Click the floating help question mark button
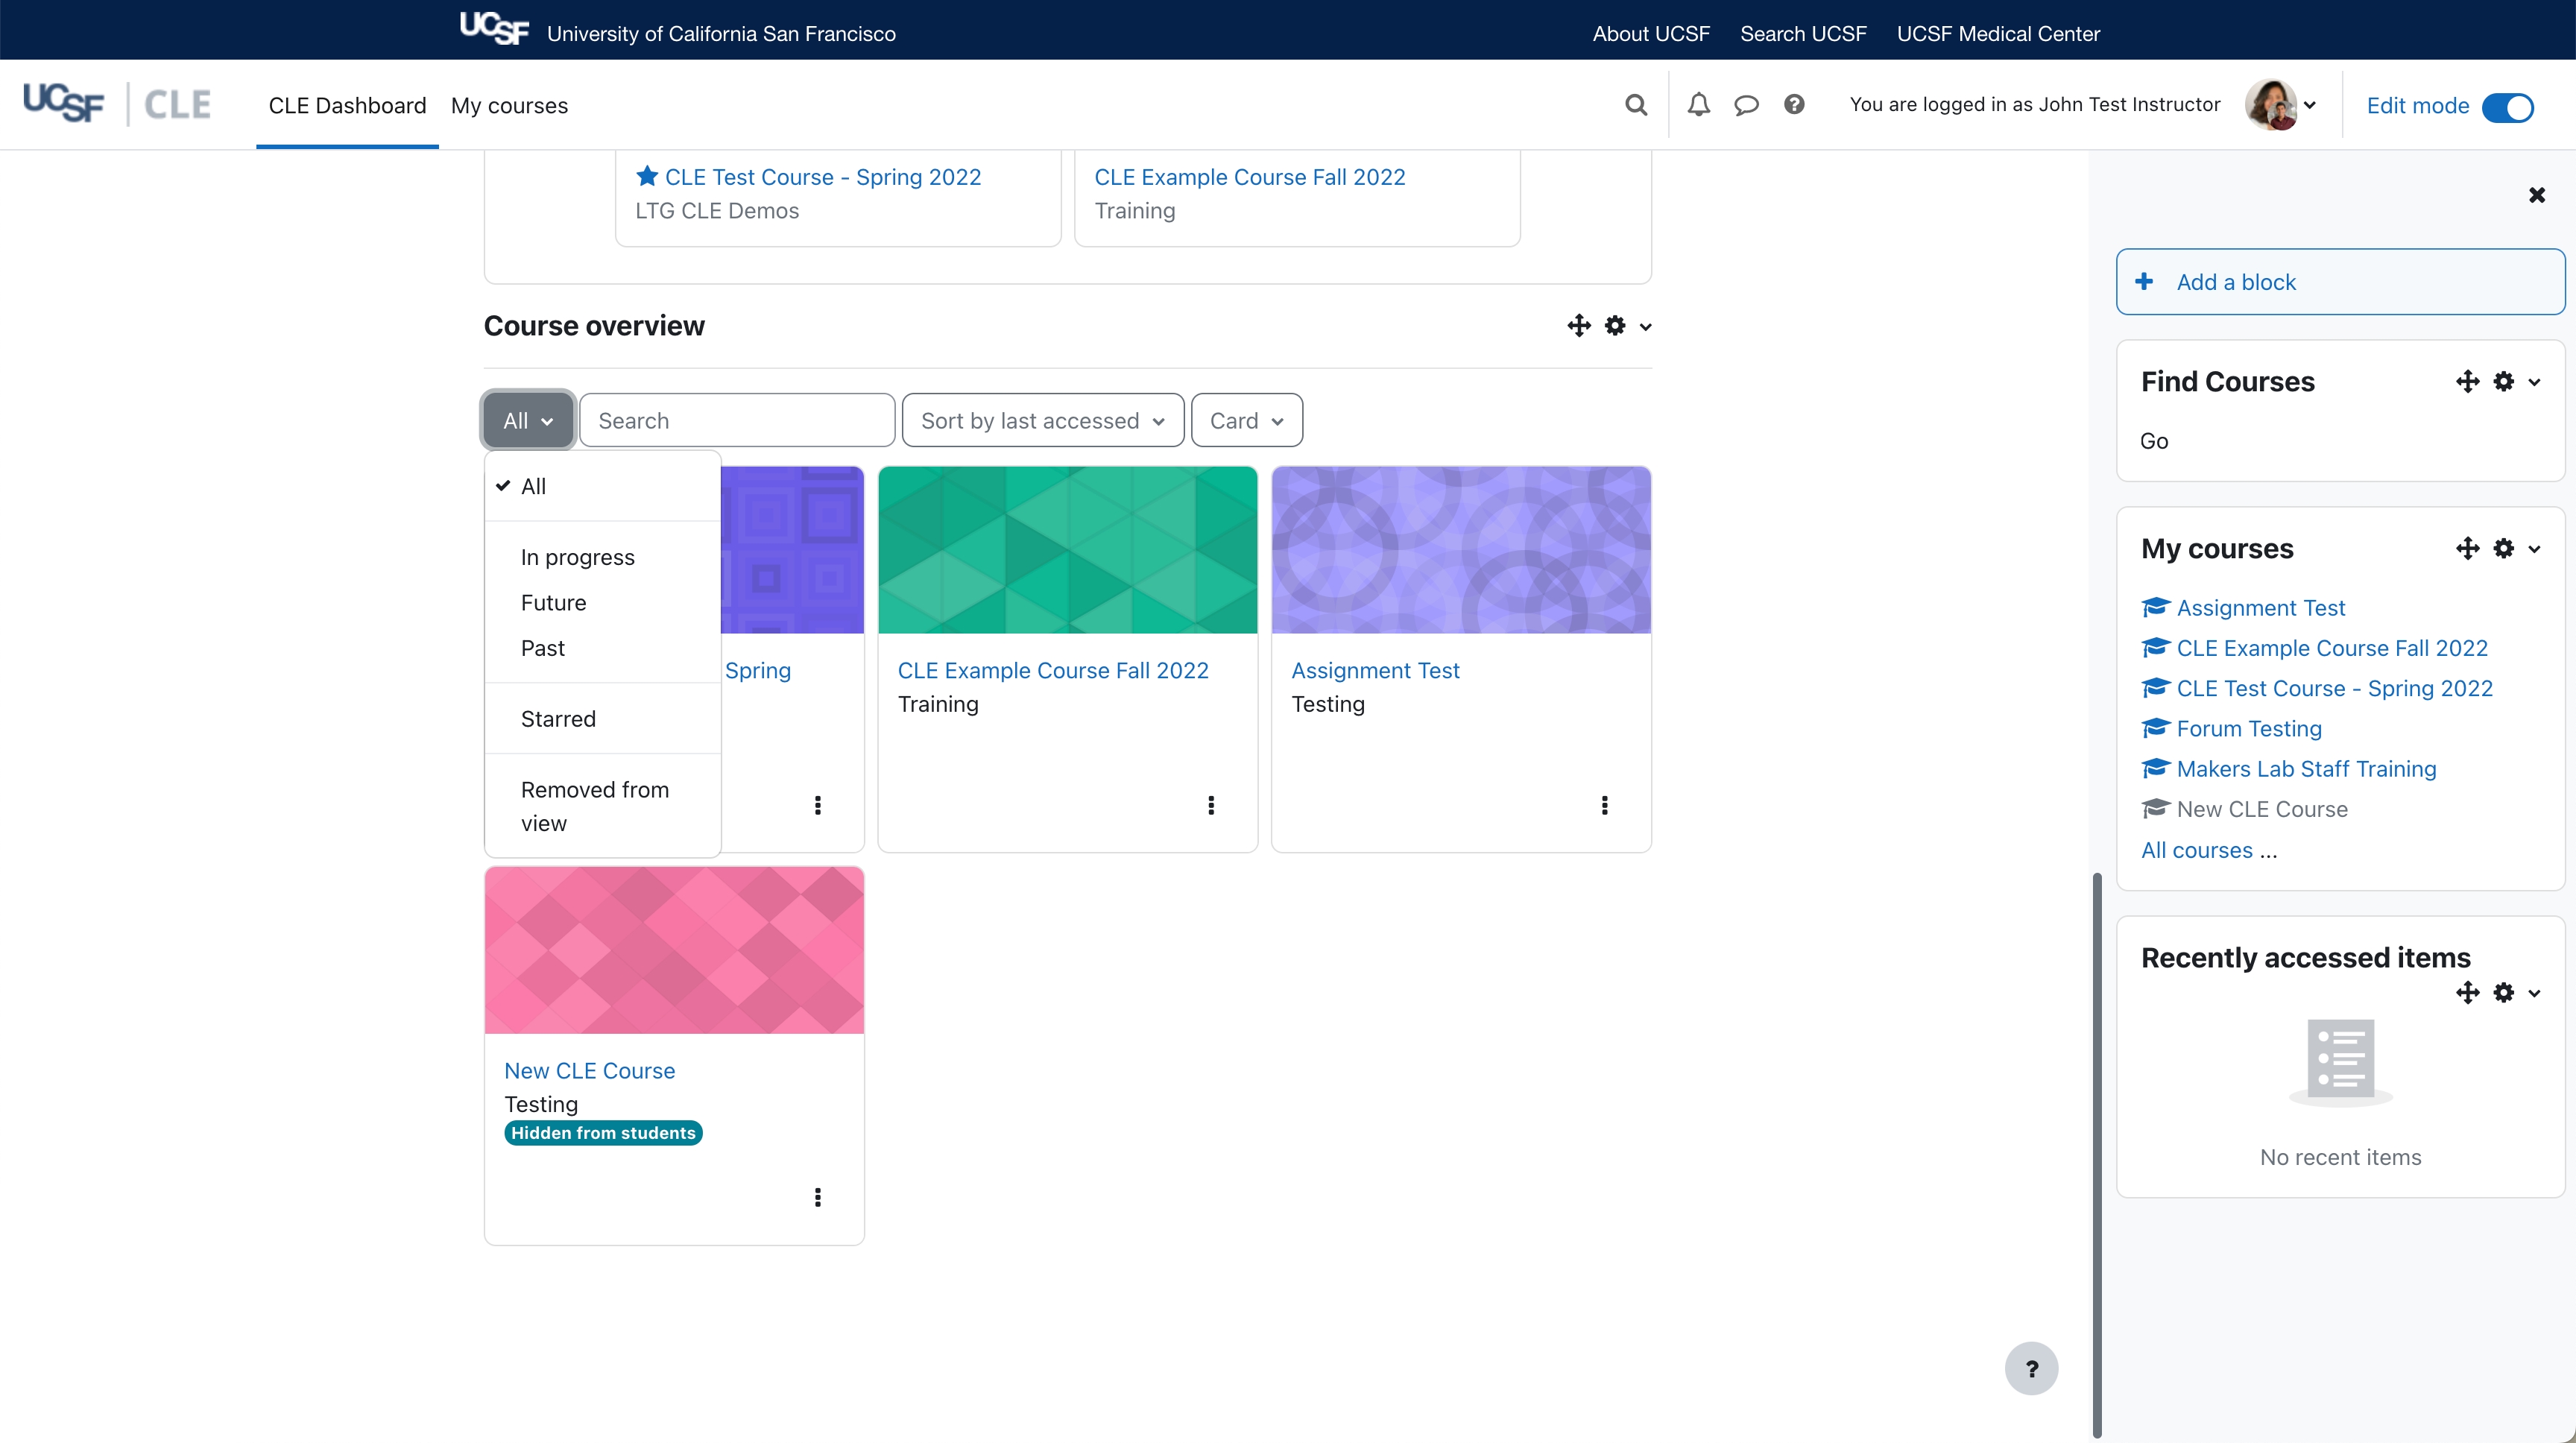Viewport: 2576px width, 1443px height. point(2031,1368)
